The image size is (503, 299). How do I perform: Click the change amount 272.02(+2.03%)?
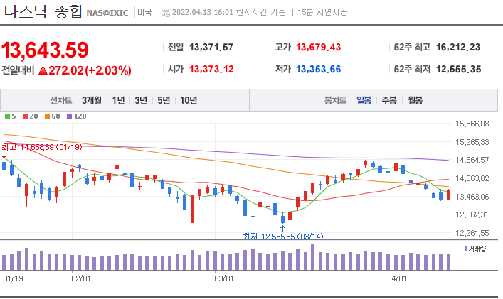coord(90,70)
